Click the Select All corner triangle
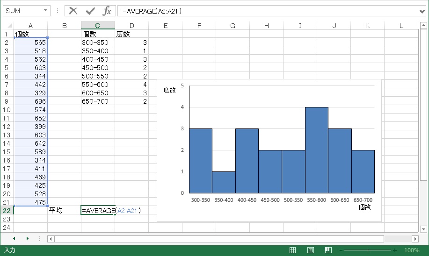Image resolution: width=429 pixels, height=256 pixels. point(10,26)
